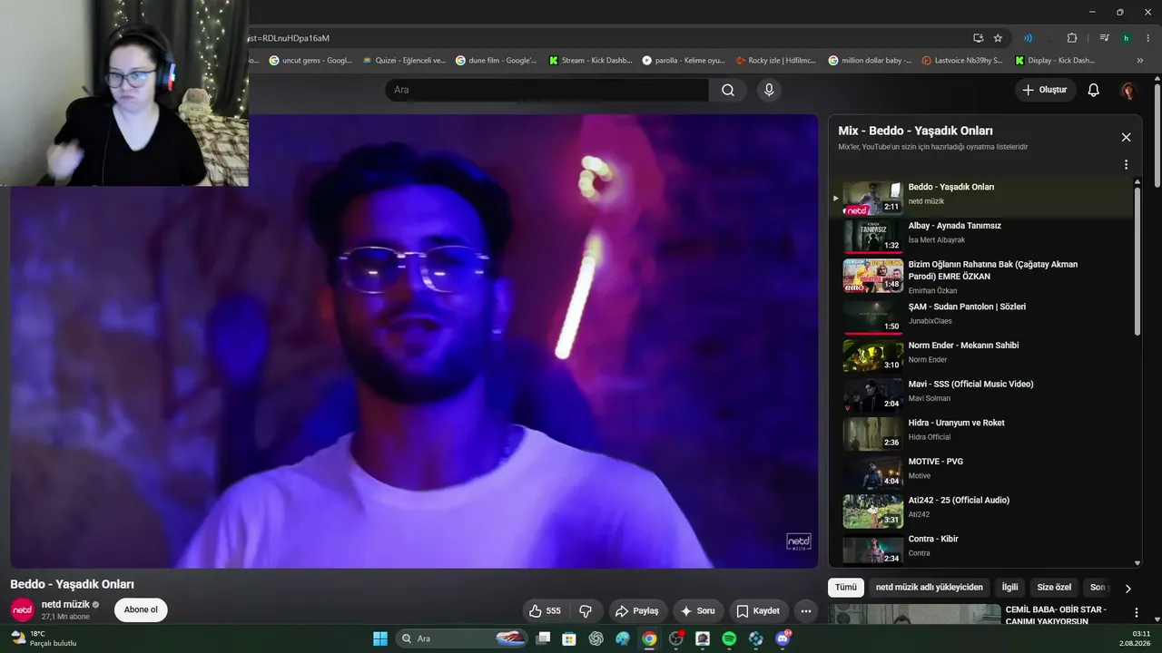Open the 'Display - Kick Dash...' bookmark

(1056, 61)
